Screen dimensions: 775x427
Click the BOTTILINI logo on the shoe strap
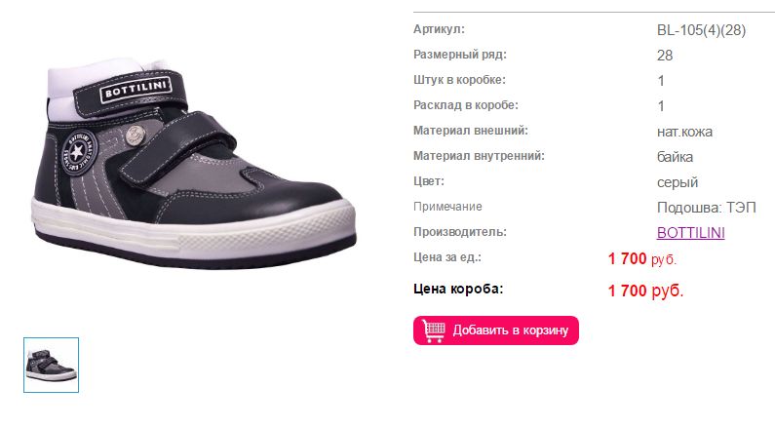[x=136, y=90]
